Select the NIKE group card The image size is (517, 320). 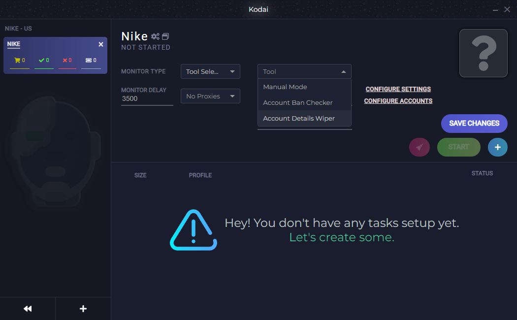tap(55, 55)
